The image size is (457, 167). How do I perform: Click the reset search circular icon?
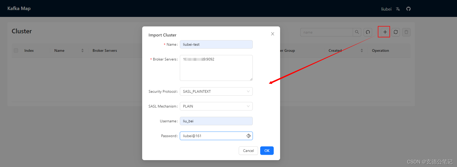pos(368,32)
